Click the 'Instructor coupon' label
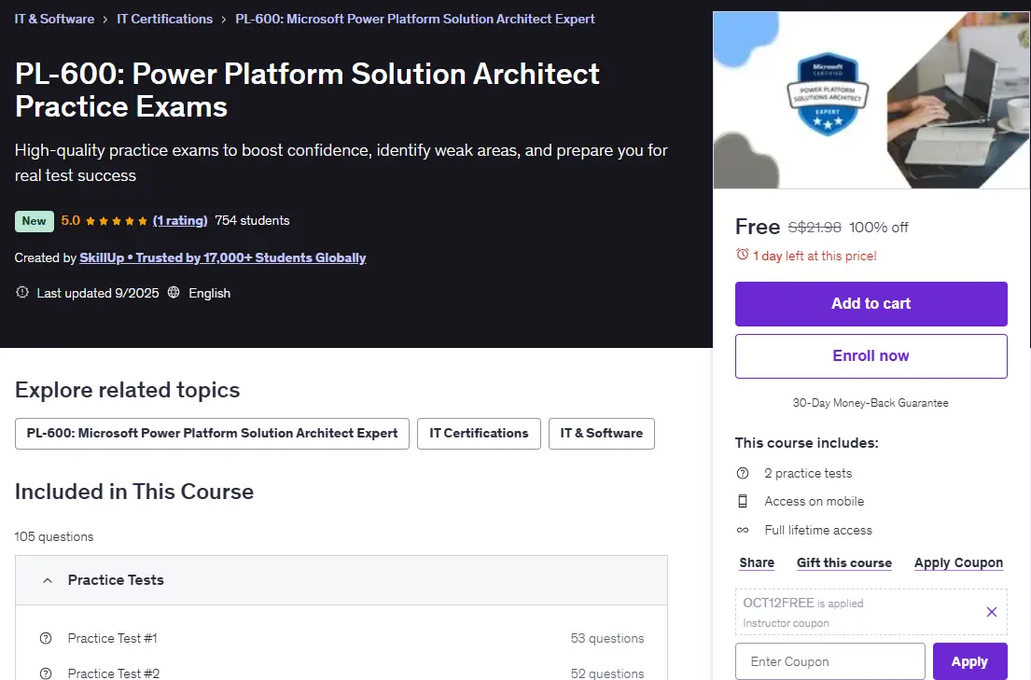The width and height of the screenshot is (1031, 680). click(786, 623)
